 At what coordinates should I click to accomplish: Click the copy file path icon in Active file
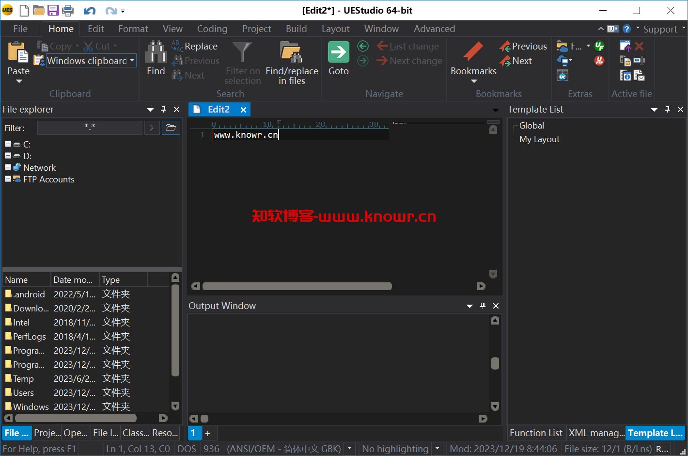tap(625, 61)
